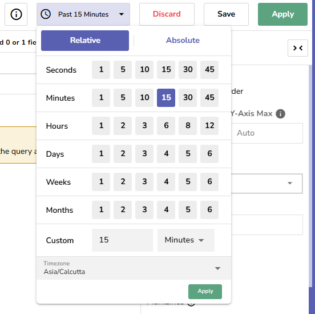Click the info circle icon at top left
Screen dimensions: 315x314
(16, 14)
